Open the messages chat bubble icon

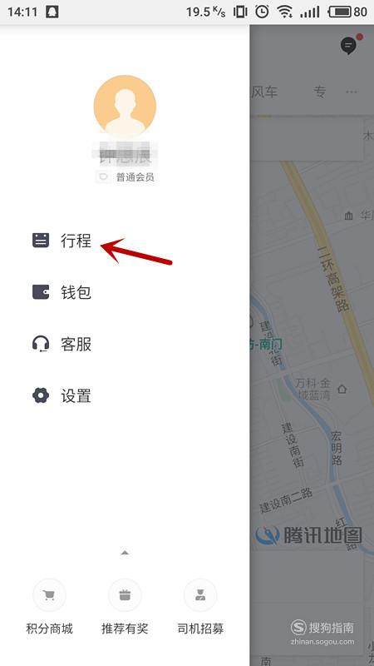click(x=349, y=46)
